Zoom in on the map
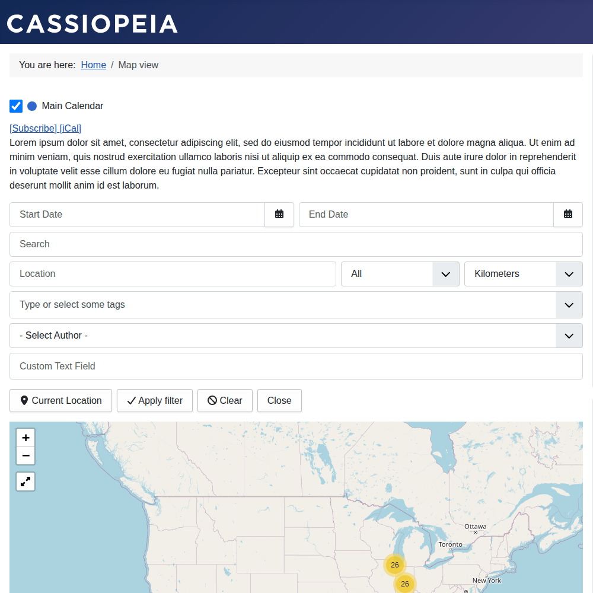 point(25,438)
